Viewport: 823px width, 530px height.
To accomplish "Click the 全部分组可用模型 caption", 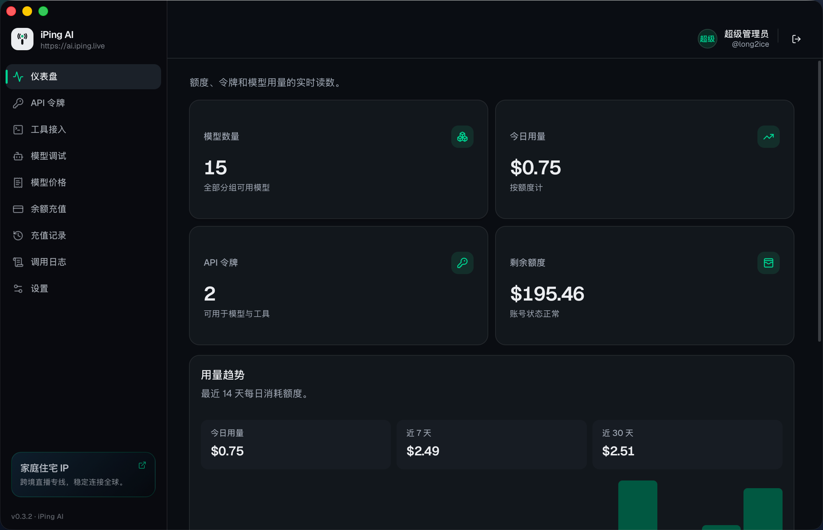I will pos(236,188).
